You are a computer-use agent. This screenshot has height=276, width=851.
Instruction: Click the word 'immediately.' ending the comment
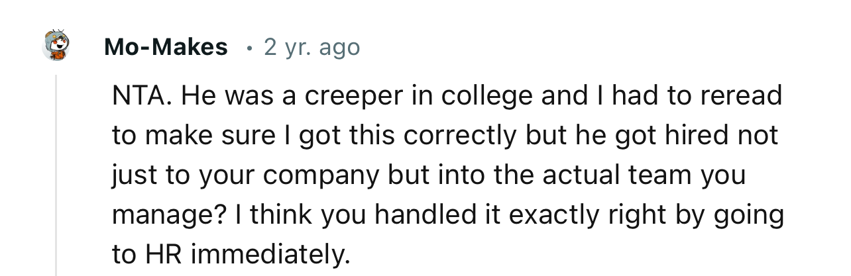click(271, 253)
